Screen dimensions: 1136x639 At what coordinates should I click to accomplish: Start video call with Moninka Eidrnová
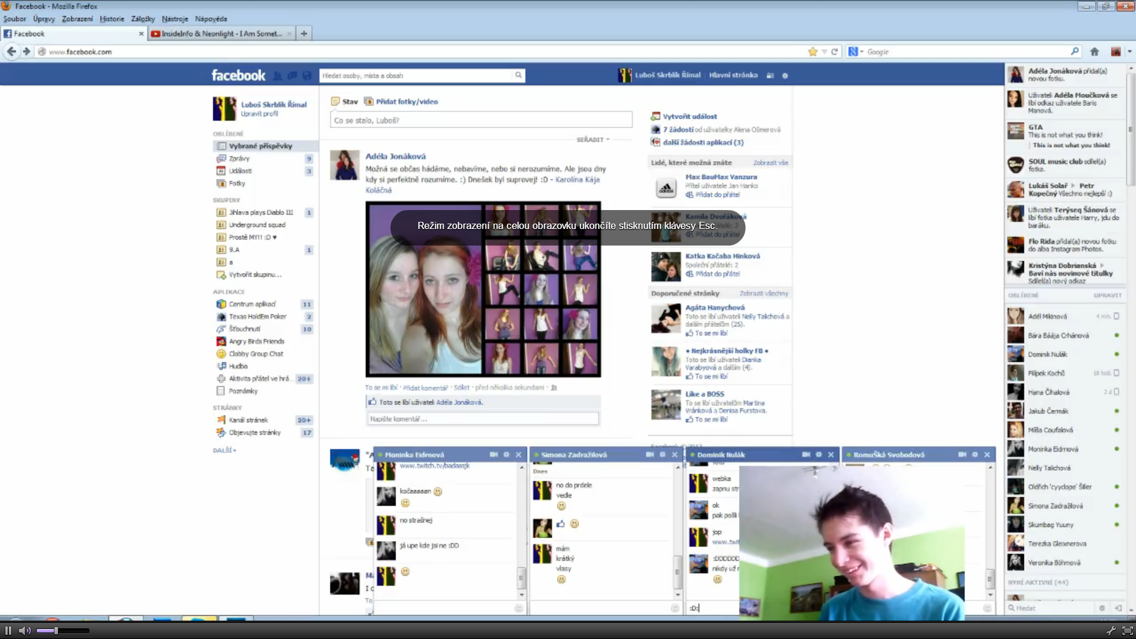(493, 454)
